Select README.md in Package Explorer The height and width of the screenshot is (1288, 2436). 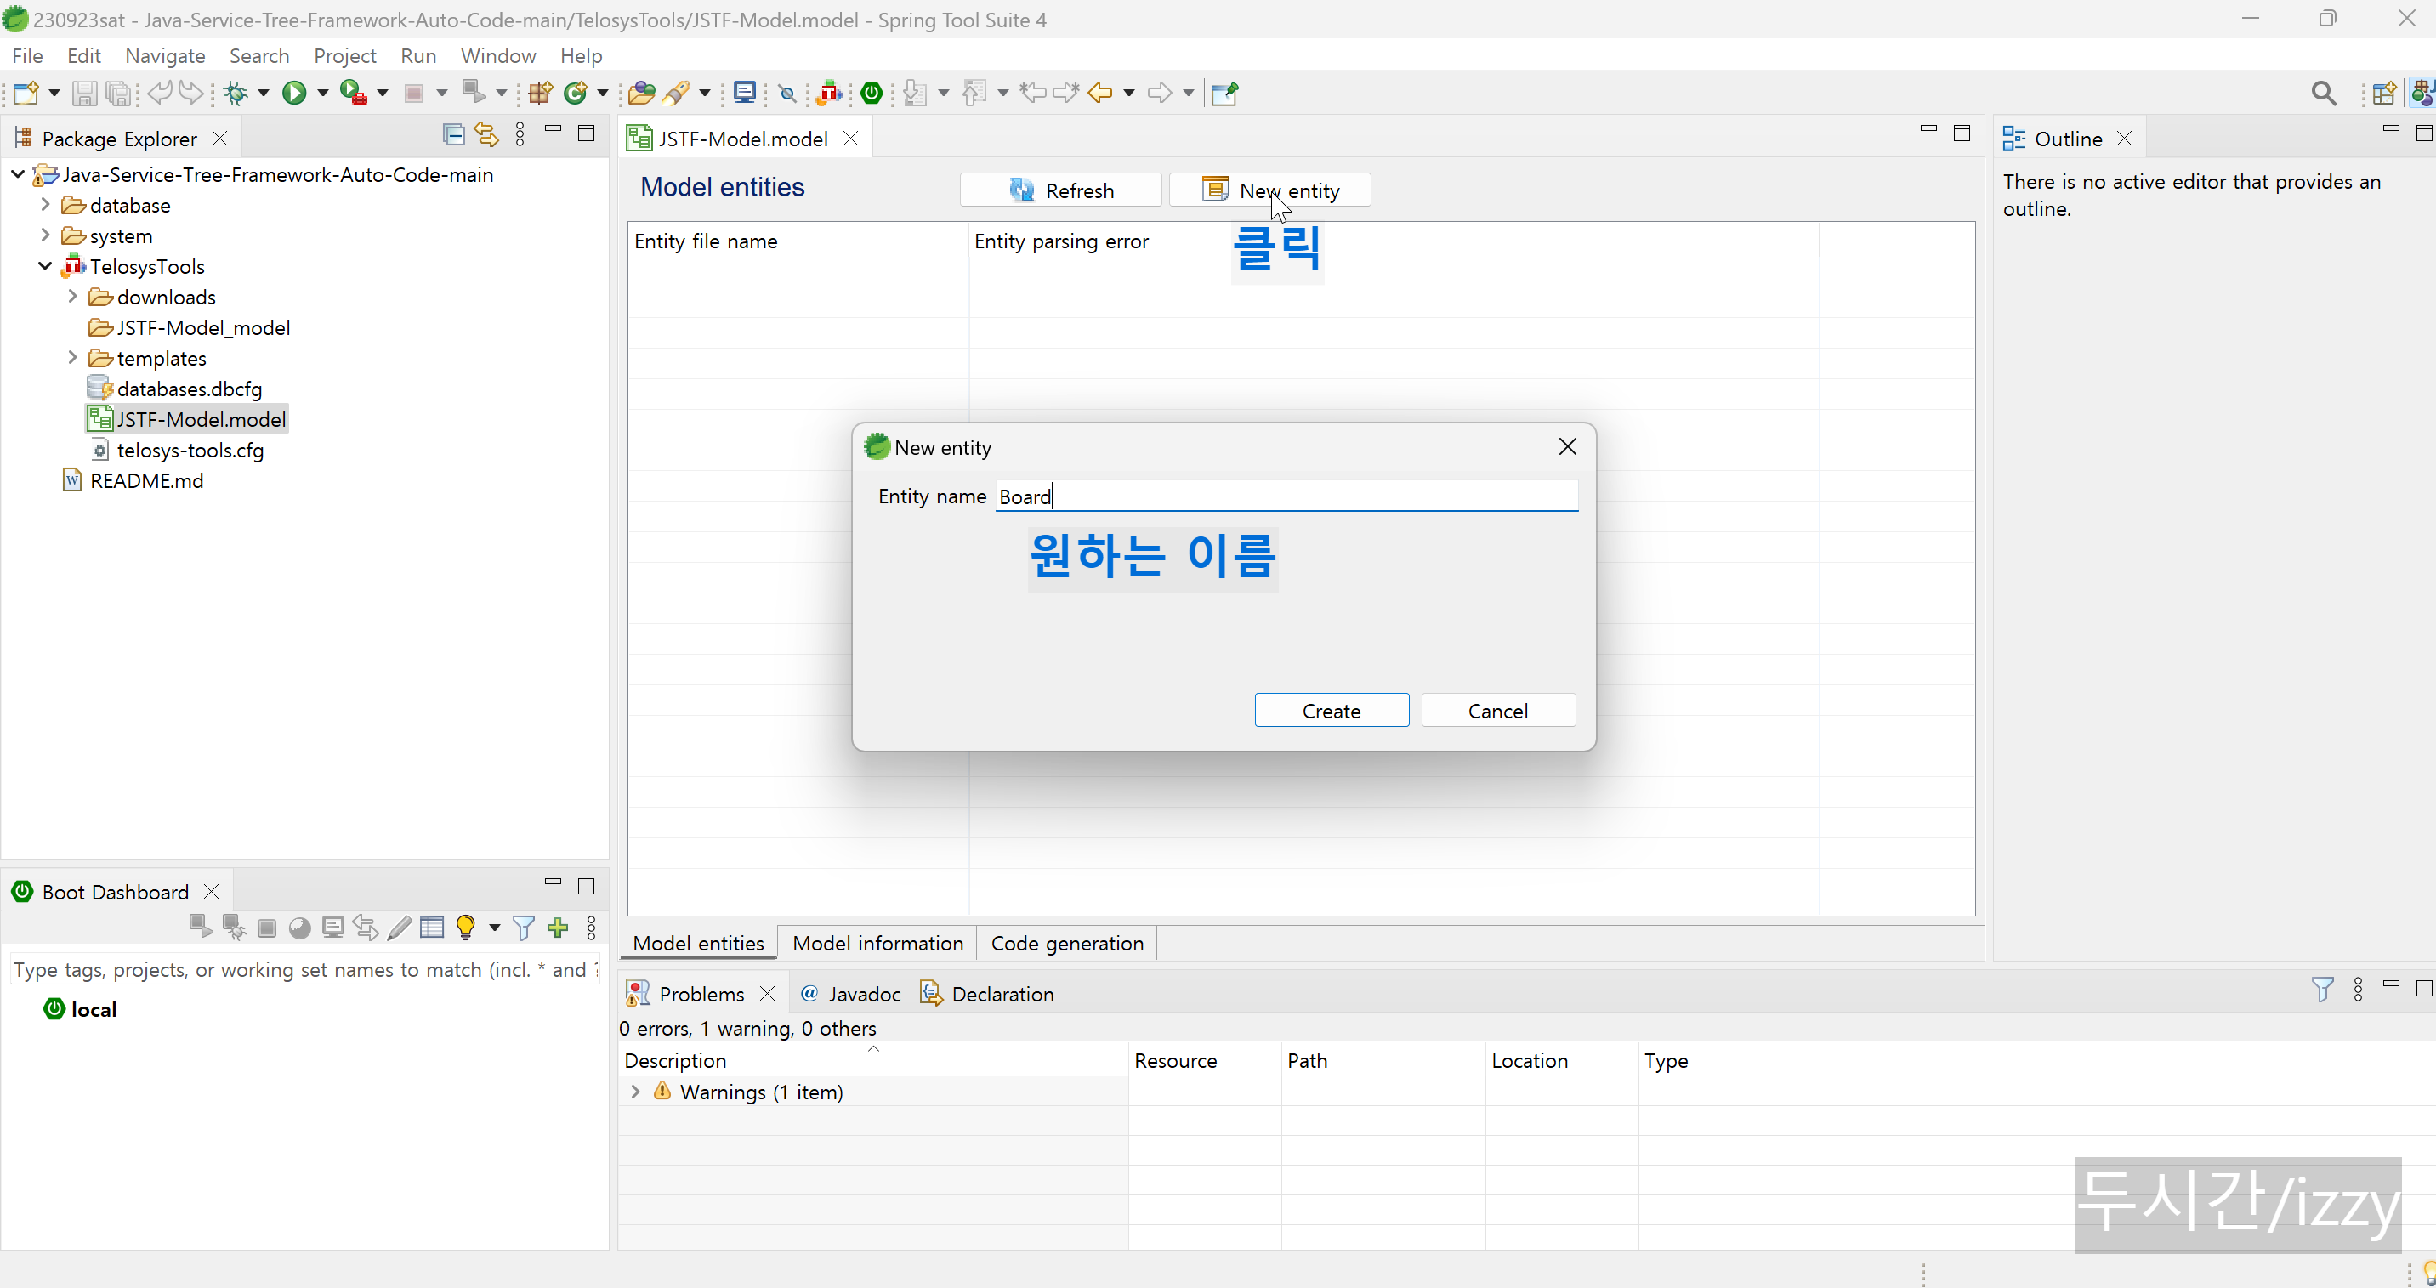click(x=133, y=480)
